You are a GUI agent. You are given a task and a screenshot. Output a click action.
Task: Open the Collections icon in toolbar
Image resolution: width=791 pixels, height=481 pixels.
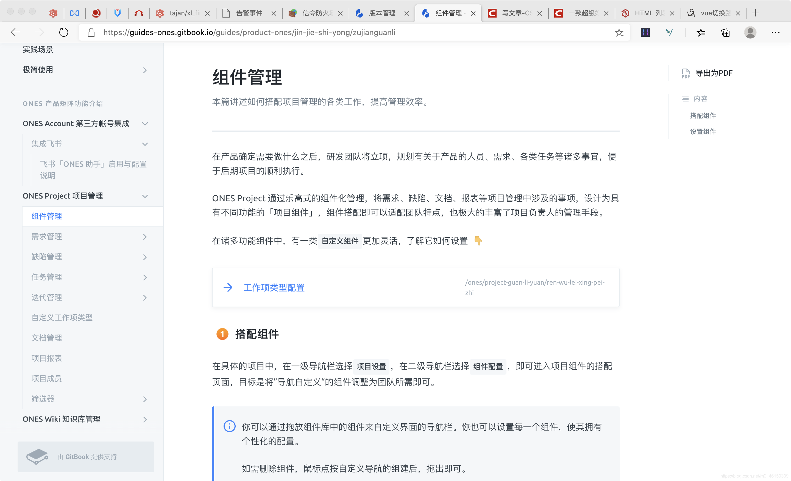(725, 32)
